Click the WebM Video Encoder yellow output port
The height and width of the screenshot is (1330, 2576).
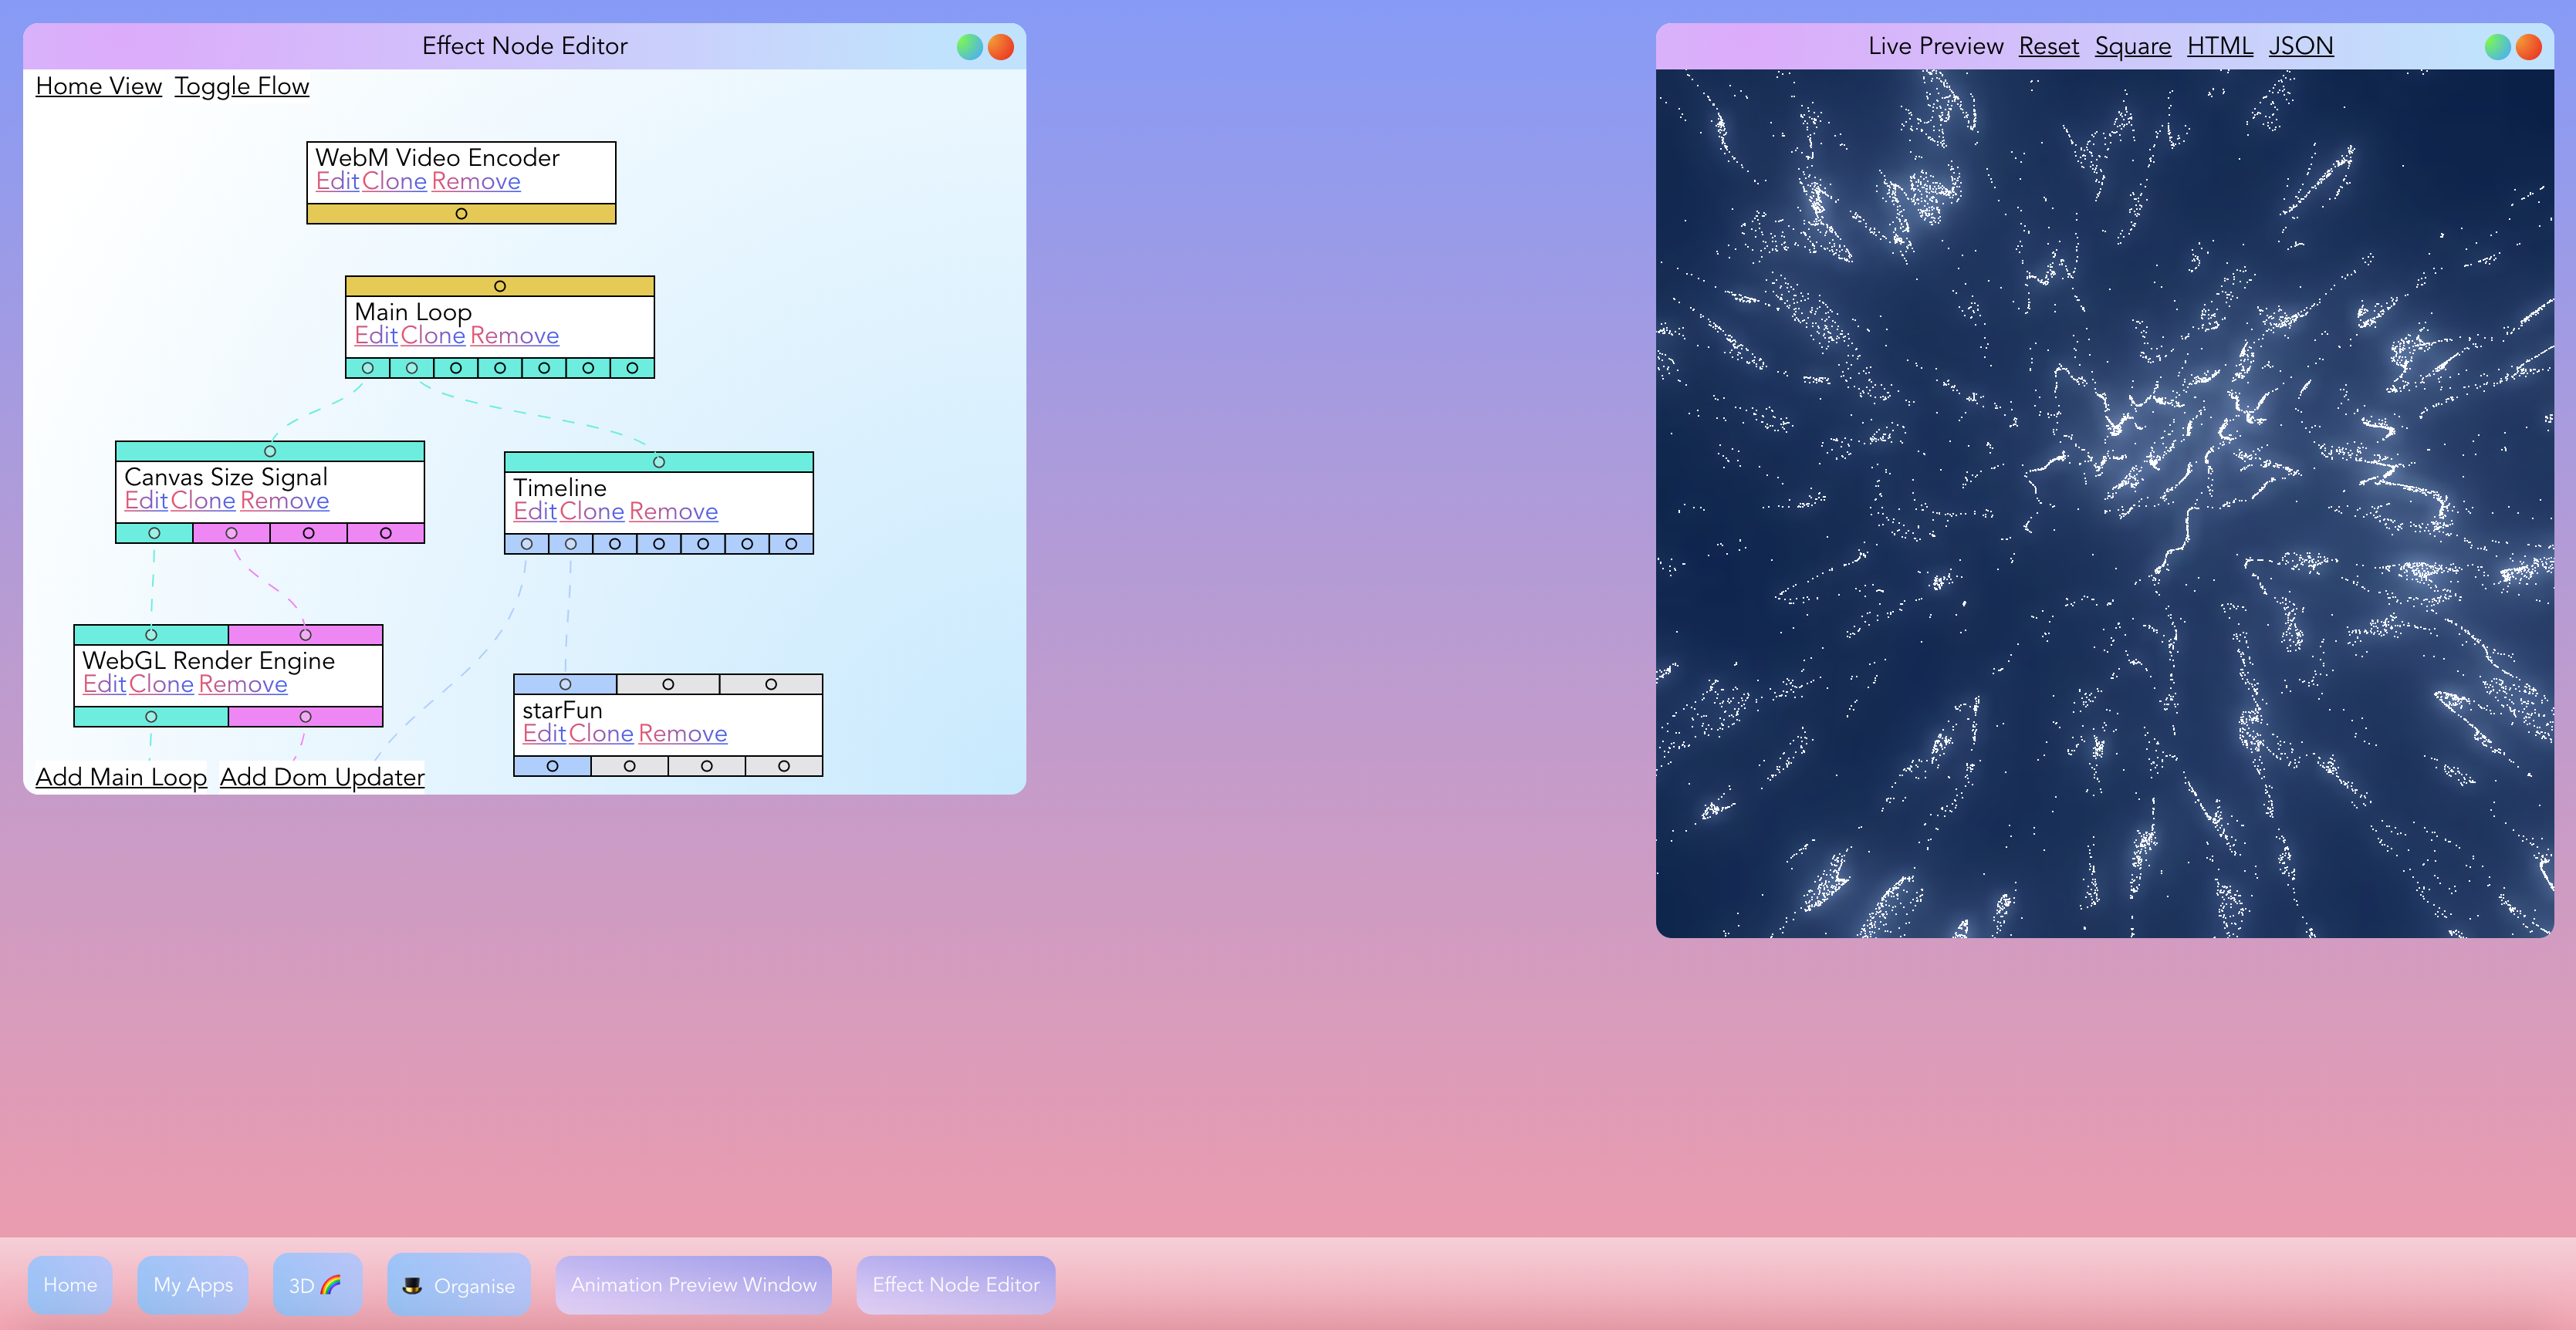pos(461,214)
